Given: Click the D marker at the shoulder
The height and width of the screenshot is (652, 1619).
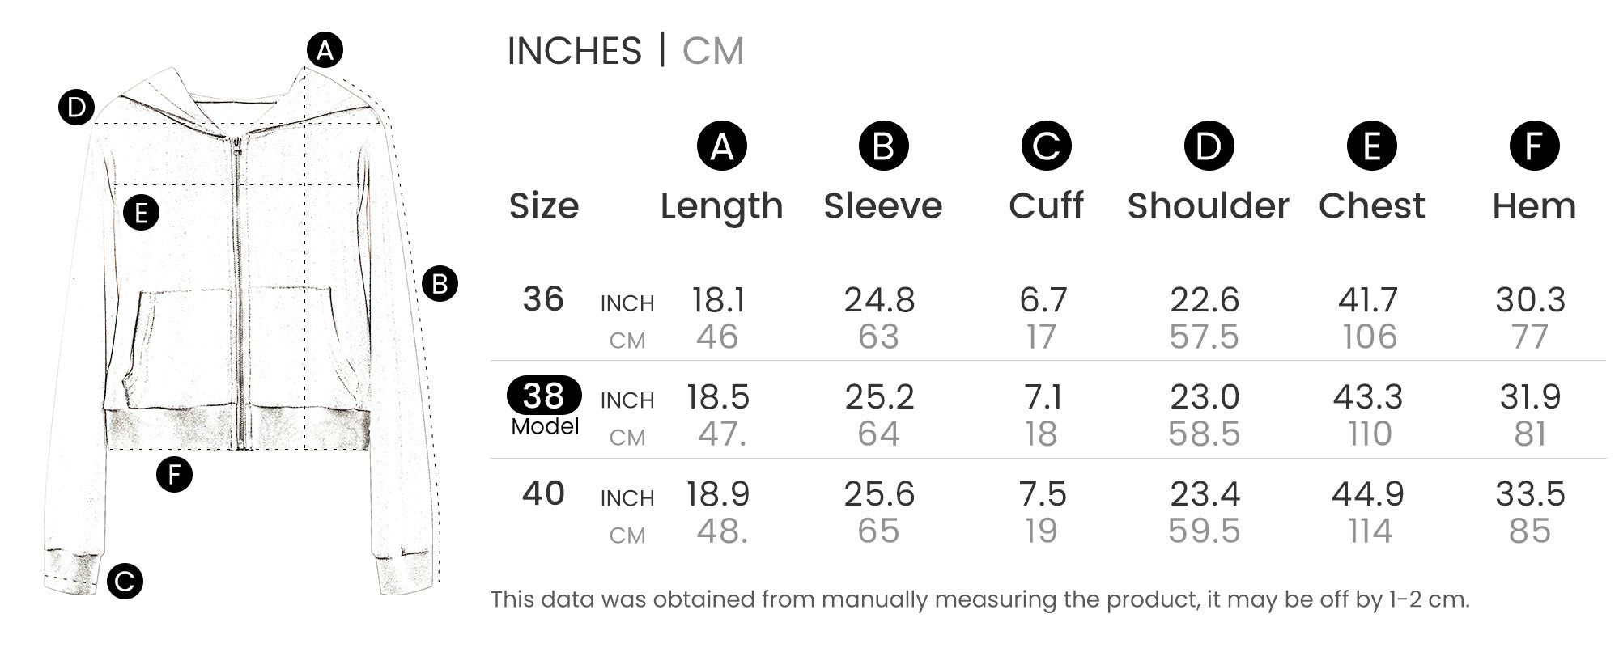Looking at the screenshot, I should point(76,108).
